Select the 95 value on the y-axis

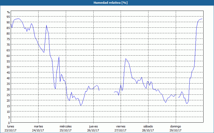pos(8,16)
